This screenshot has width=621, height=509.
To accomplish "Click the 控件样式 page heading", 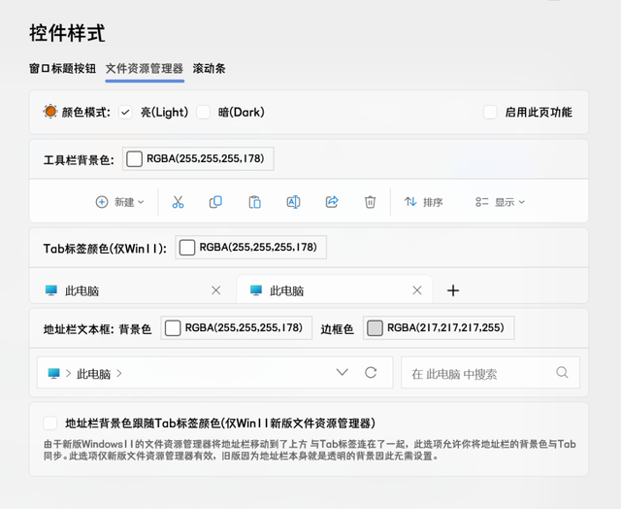I will pos(67,32).
